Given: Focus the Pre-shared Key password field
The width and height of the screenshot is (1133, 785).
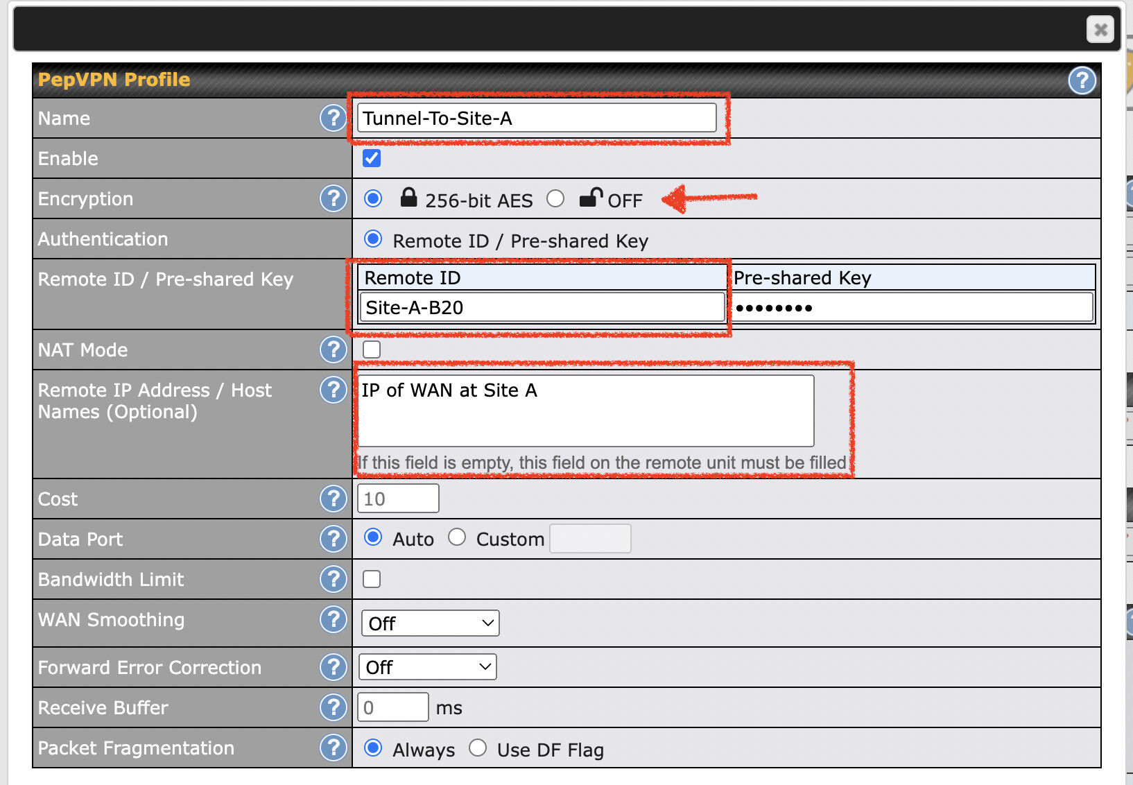Looking at the screenshot, I should coord(913,307).
